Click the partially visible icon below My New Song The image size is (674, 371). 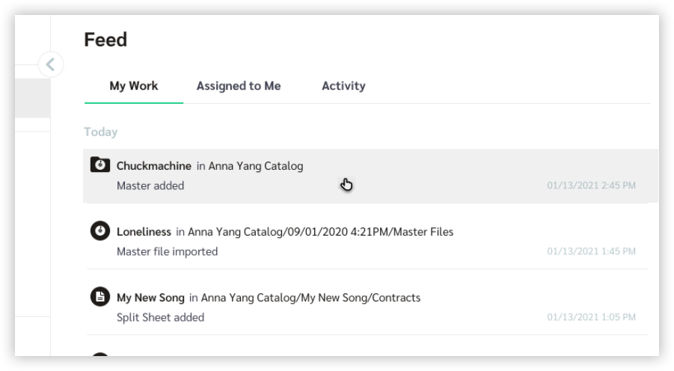(x=100, y=355)
